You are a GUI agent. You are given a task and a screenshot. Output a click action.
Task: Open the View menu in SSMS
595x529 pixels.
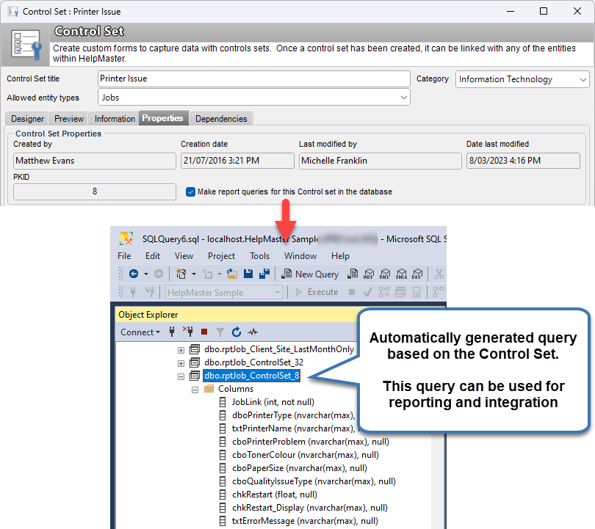point(184,256)
